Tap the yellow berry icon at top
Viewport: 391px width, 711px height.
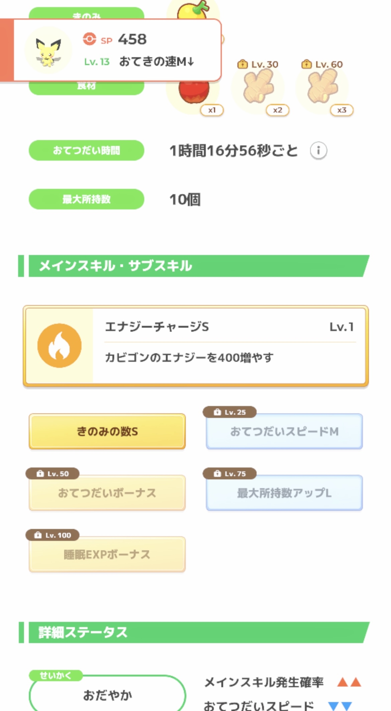click(x=193, y=11)
